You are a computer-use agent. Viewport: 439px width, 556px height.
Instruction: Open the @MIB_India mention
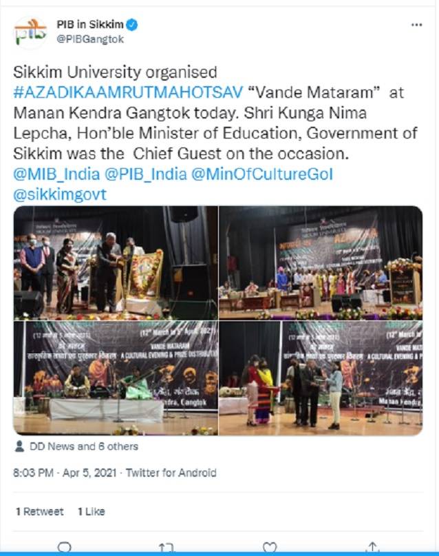pyautogui.click(x=56, y=174)
